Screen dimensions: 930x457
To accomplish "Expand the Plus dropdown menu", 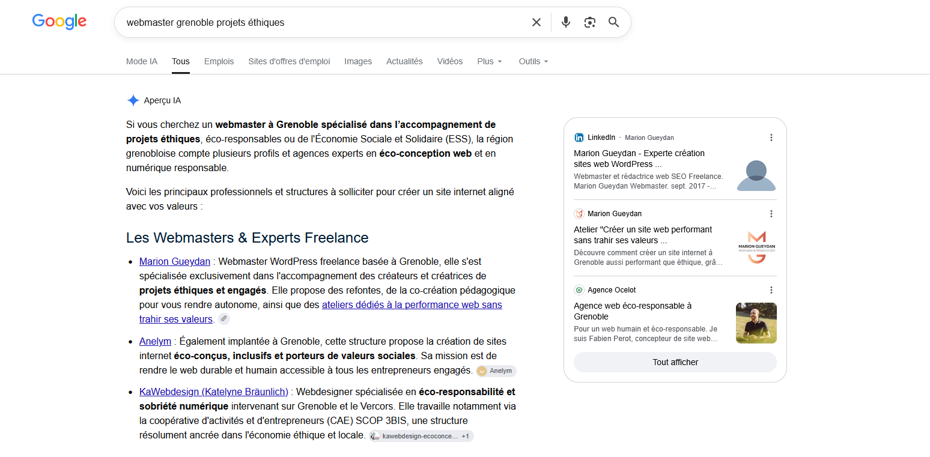I will [490, 61].
